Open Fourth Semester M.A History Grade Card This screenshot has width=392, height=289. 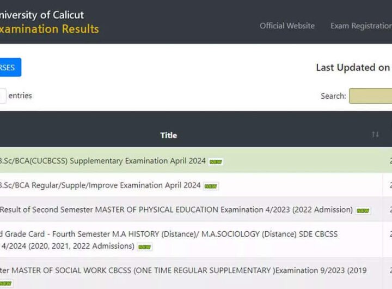[169, 234]
